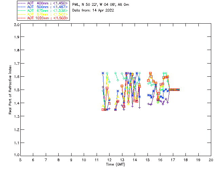Click the blue dashed line sample in legend

pyautogui.click(x=21, y=7)
